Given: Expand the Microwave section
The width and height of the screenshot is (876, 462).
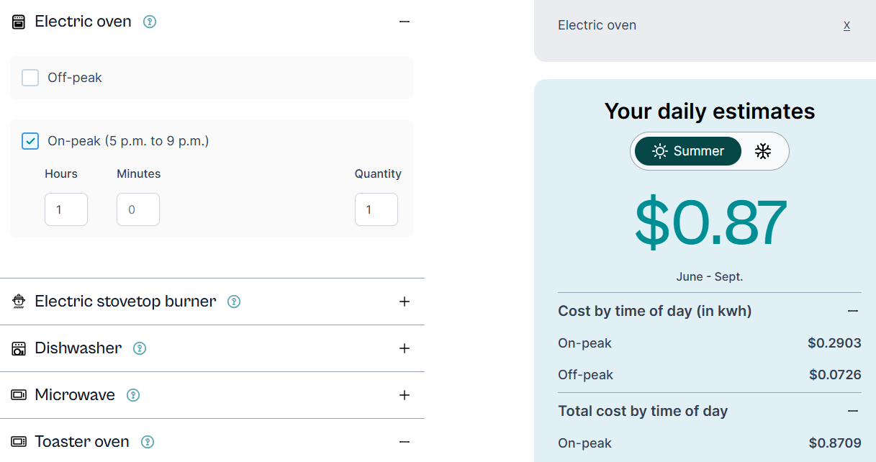Looking at the screenshot, I should point(405,395).
